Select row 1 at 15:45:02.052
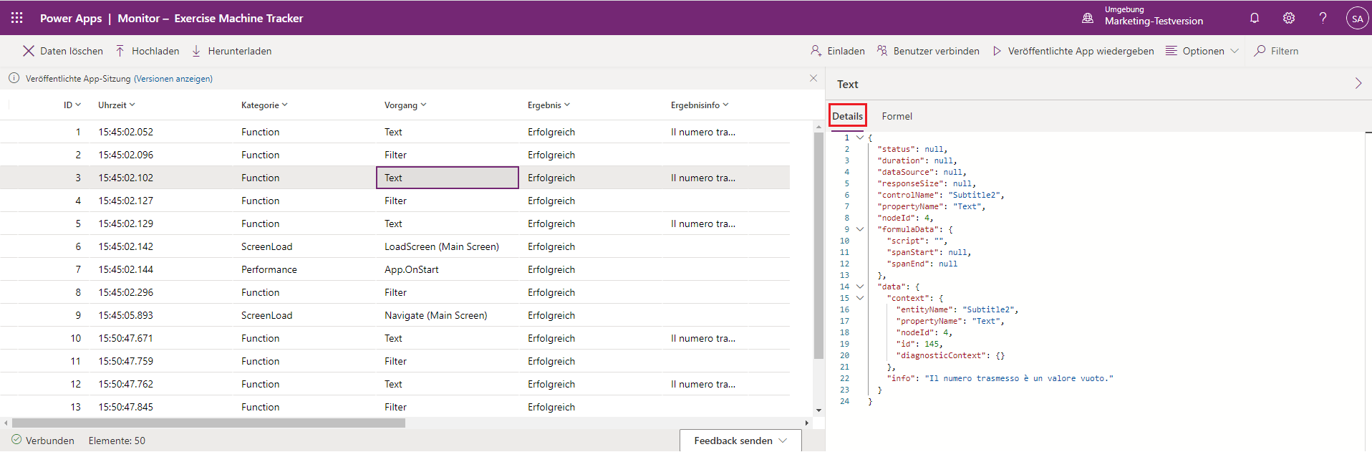 [x=395, y=132]
